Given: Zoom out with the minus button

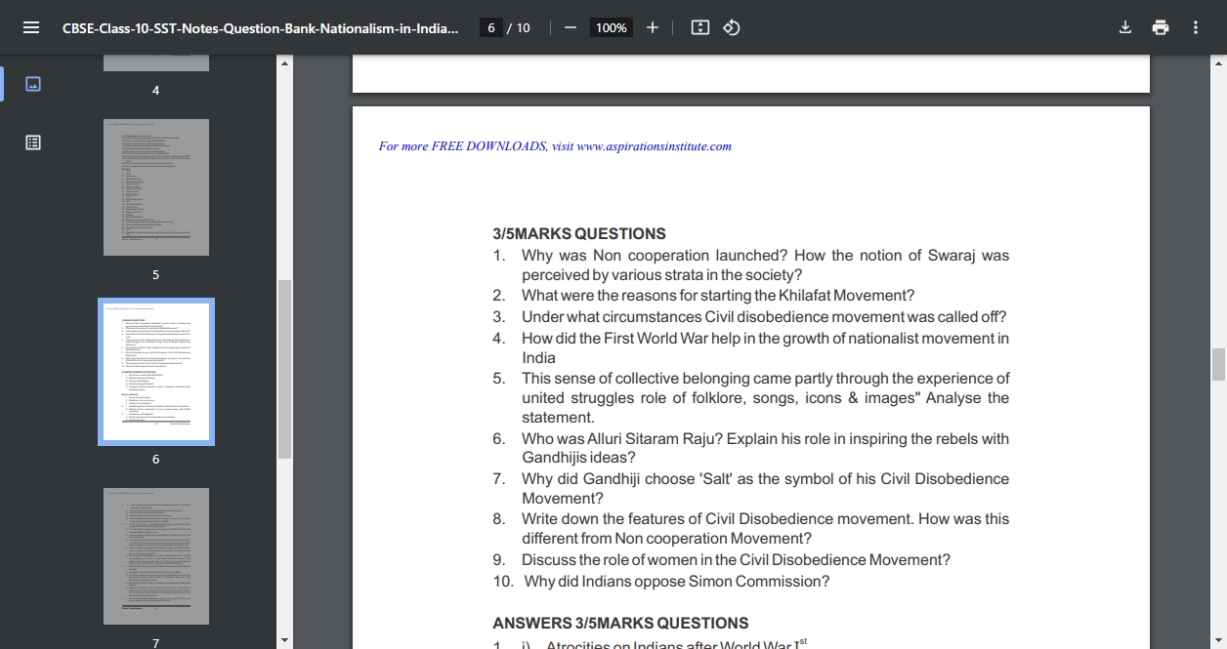Looking at the screenshot, I should click(x=571, y=27).
